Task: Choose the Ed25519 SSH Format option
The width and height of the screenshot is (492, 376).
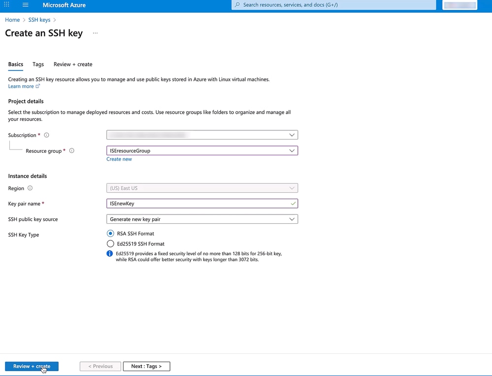Action: coord(111,243)
